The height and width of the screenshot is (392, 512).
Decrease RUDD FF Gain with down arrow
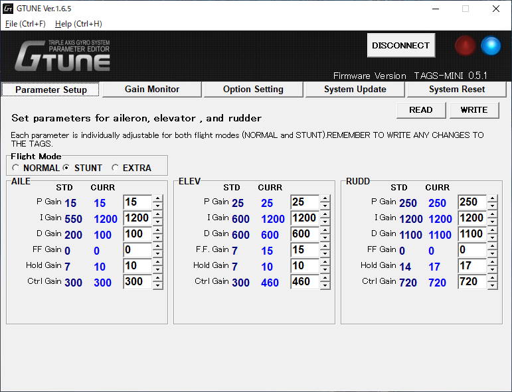(x=492, y=254)
